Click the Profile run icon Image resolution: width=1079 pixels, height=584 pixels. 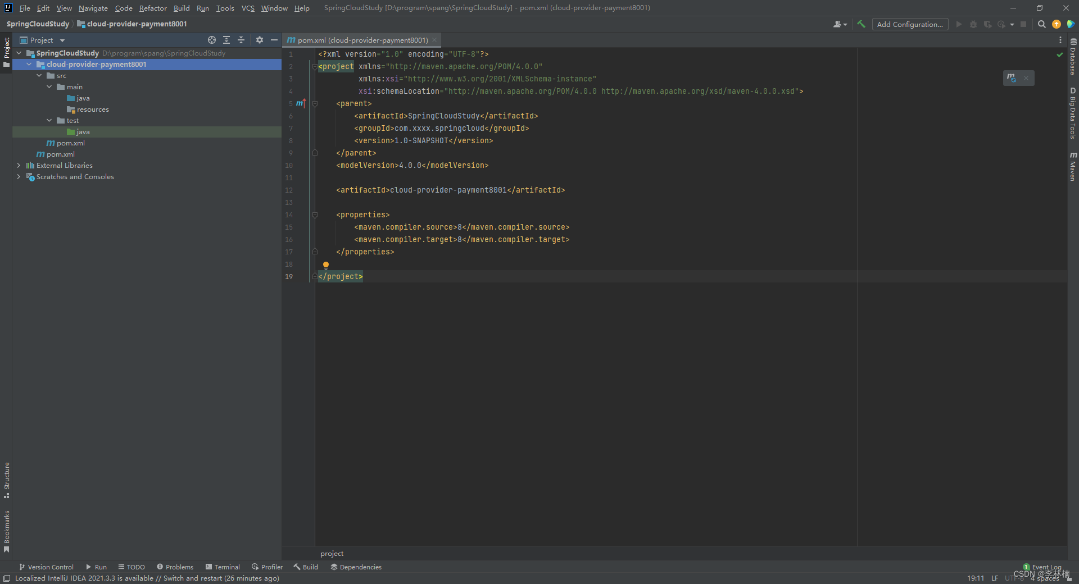pyautogui.click(x=1001, y=24)
